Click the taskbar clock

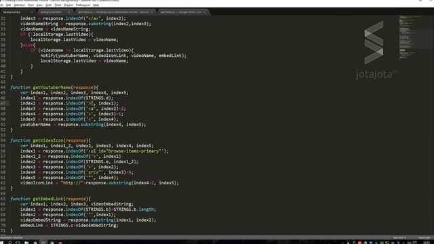(427, 243)
